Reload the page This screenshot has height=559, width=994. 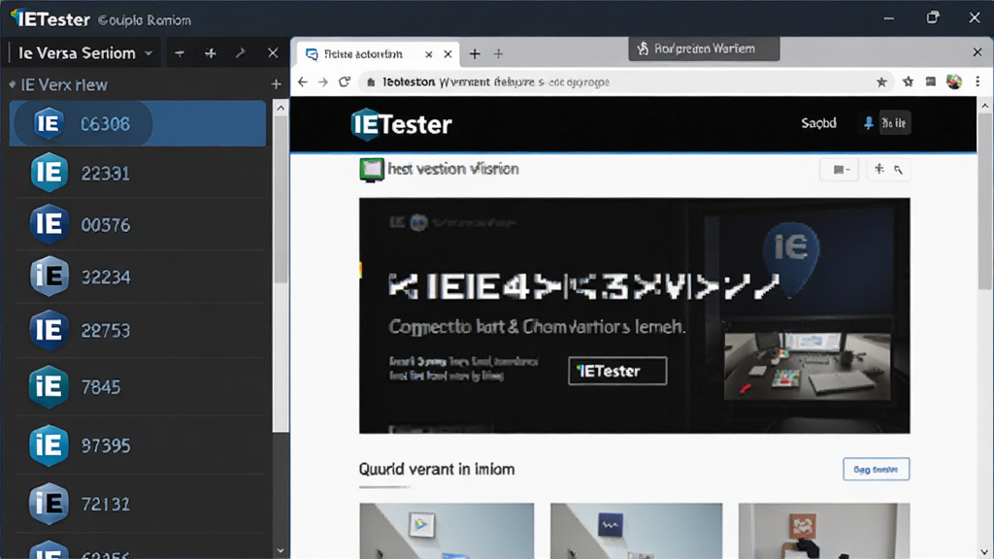pos(345,82)
